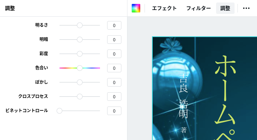The width and height of the screenshot is (257, 140).
Task: Click the 色合い rainbow slider handle
Action: click(80, 68)
